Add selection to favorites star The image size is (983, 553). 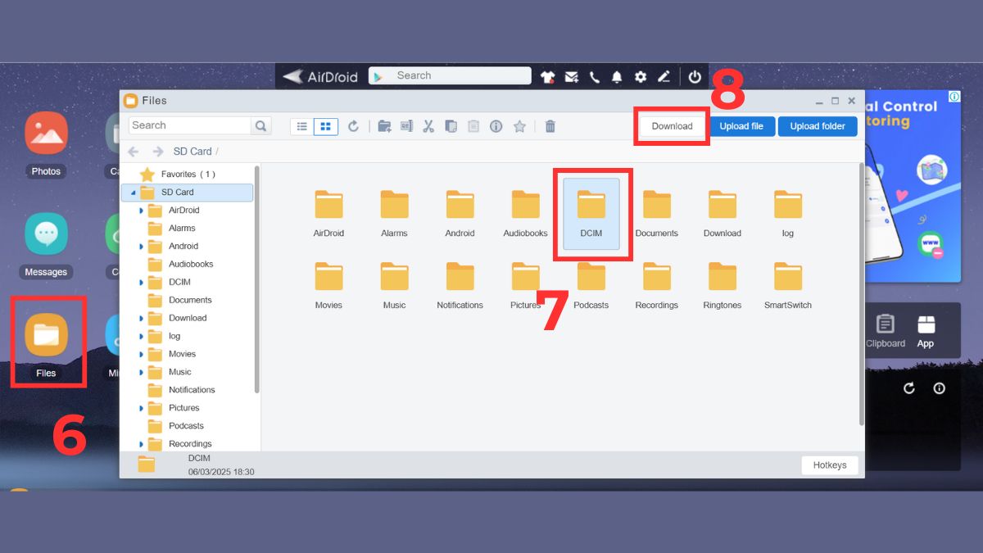coord(519,126)
